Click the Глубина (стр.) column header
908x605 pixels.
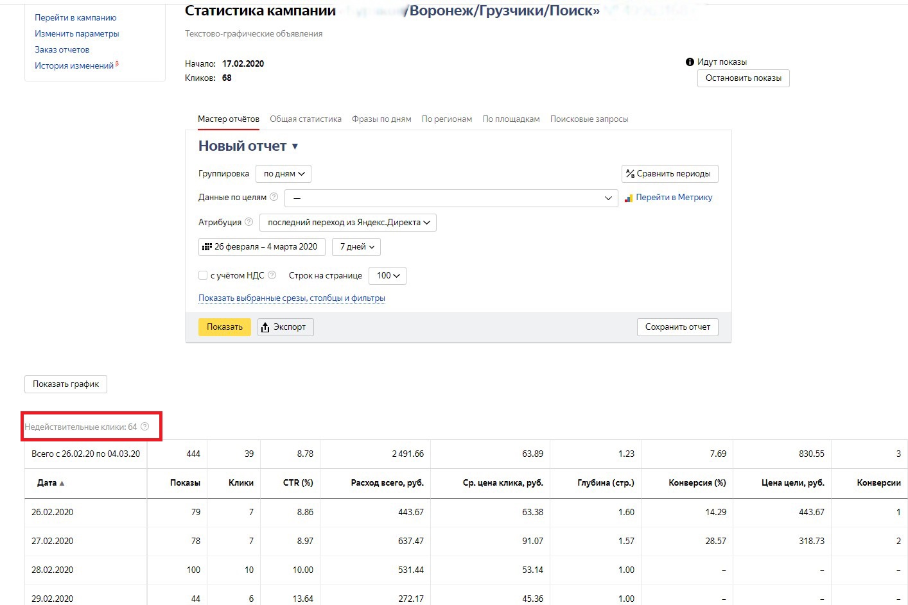click(x=606, y=483)
